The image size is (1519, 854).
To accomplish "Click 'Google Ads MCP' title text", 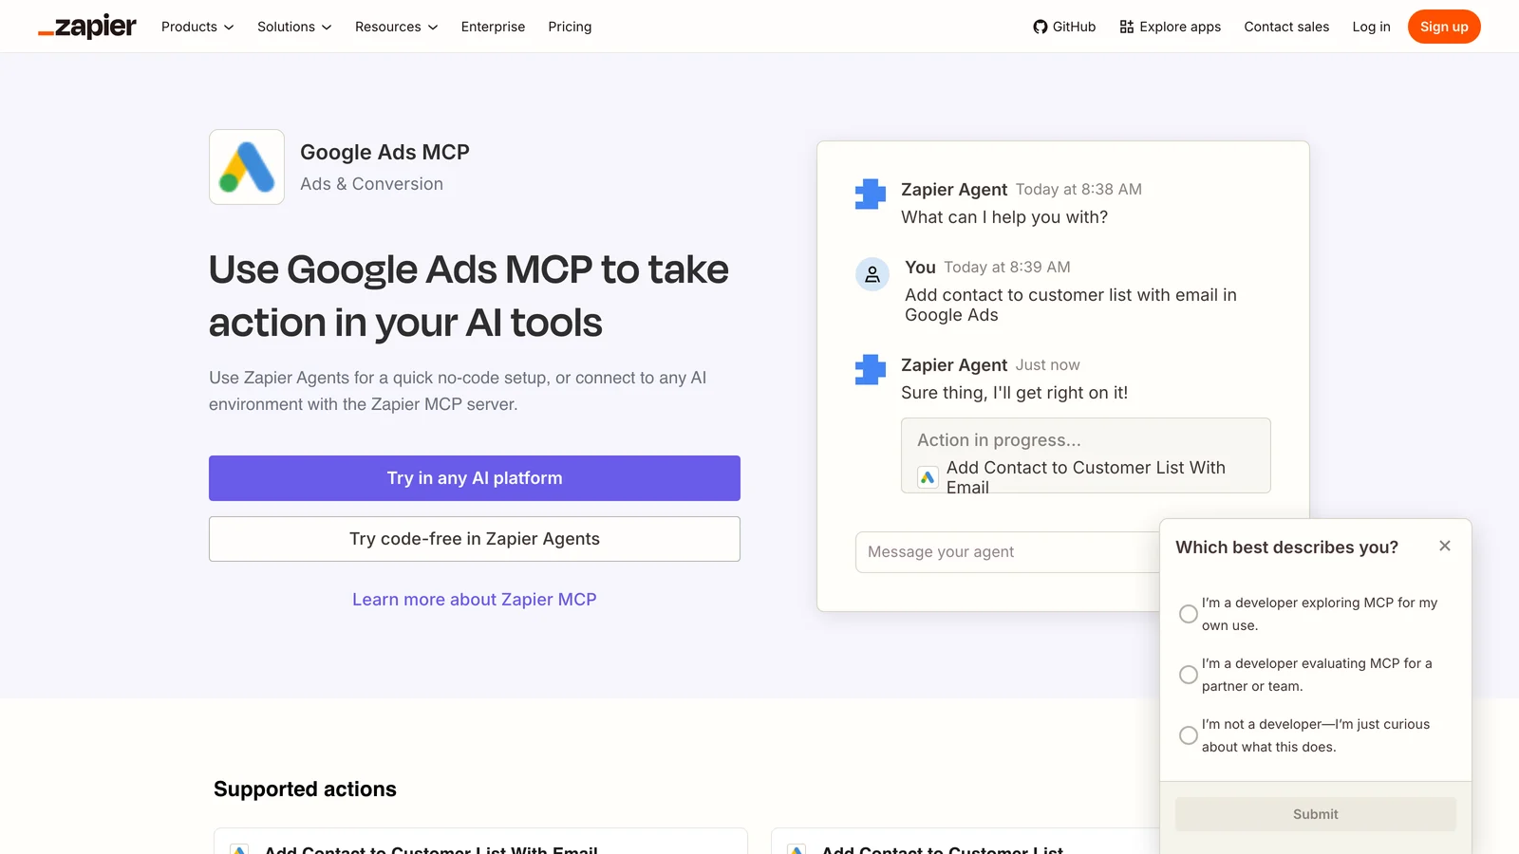I will [x=384, y=153].
